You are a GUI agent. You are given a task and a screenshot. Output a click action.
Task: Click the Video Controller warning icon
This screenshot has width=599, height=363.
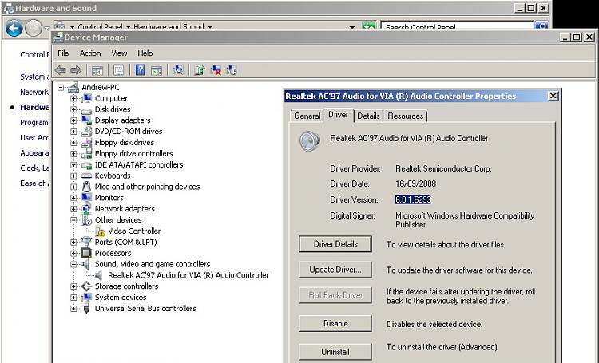[100, 231]
